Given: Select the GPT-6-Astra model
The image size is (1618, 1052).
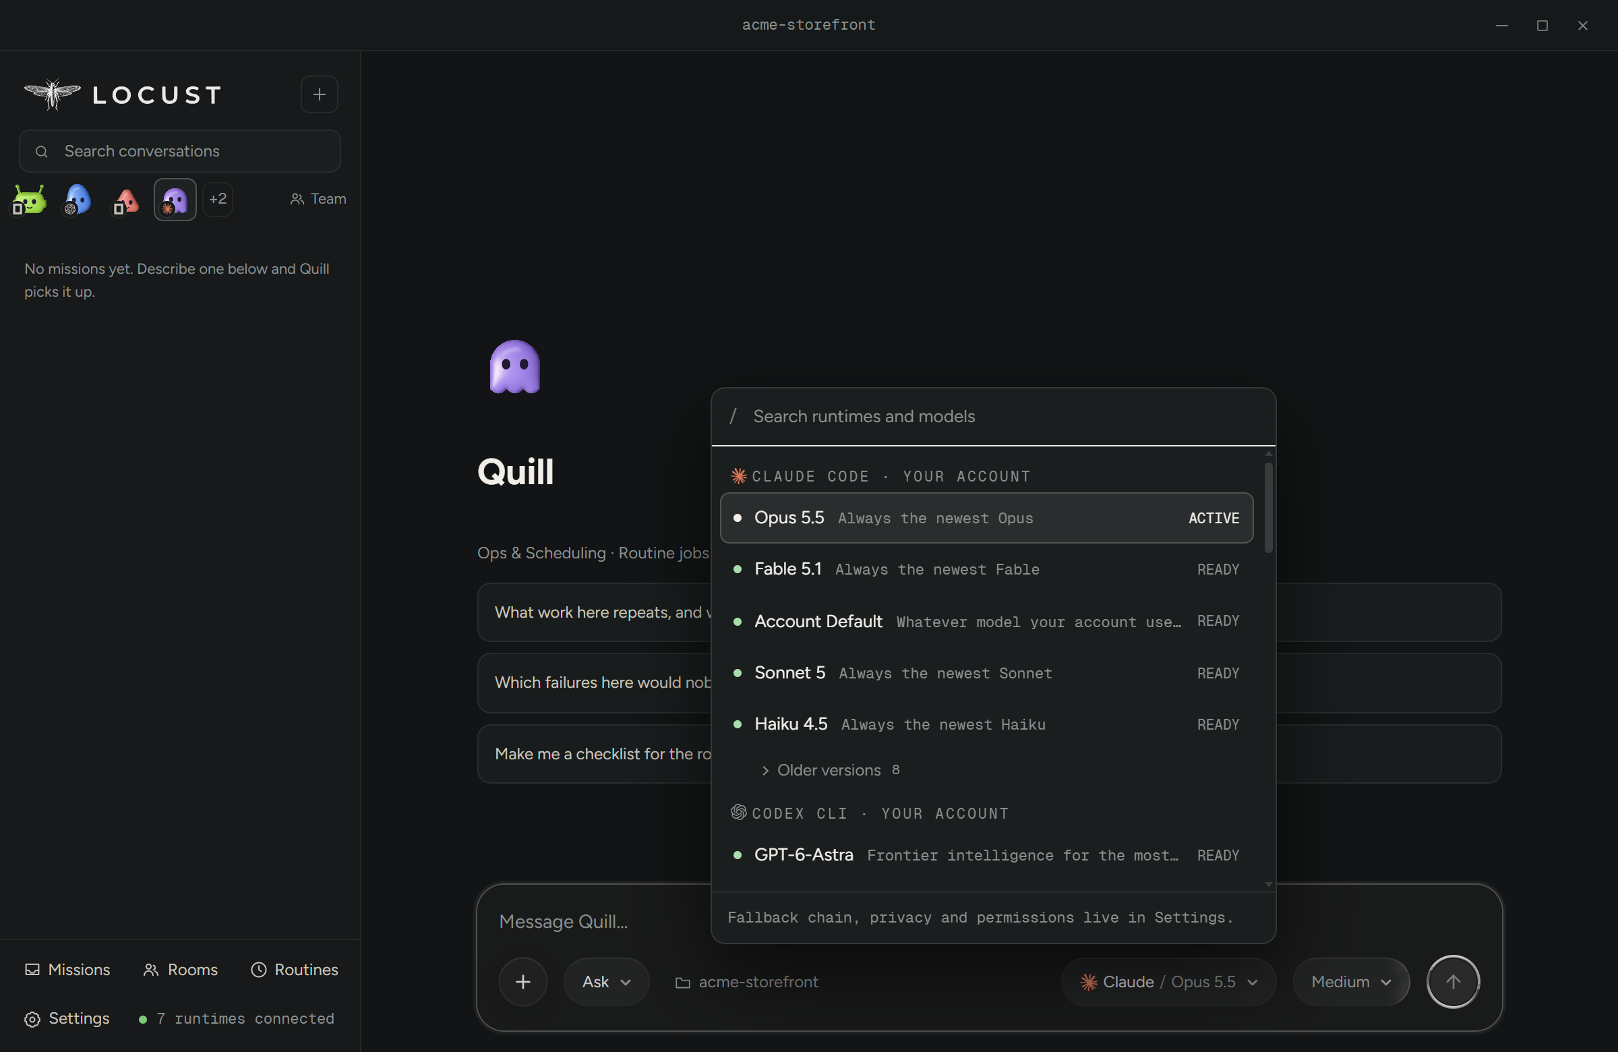Looking at the screenshot, I should click(x=986, y=856).
